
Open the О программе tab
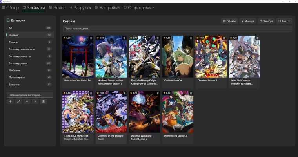pyautogui.click(x=138, y=8)
